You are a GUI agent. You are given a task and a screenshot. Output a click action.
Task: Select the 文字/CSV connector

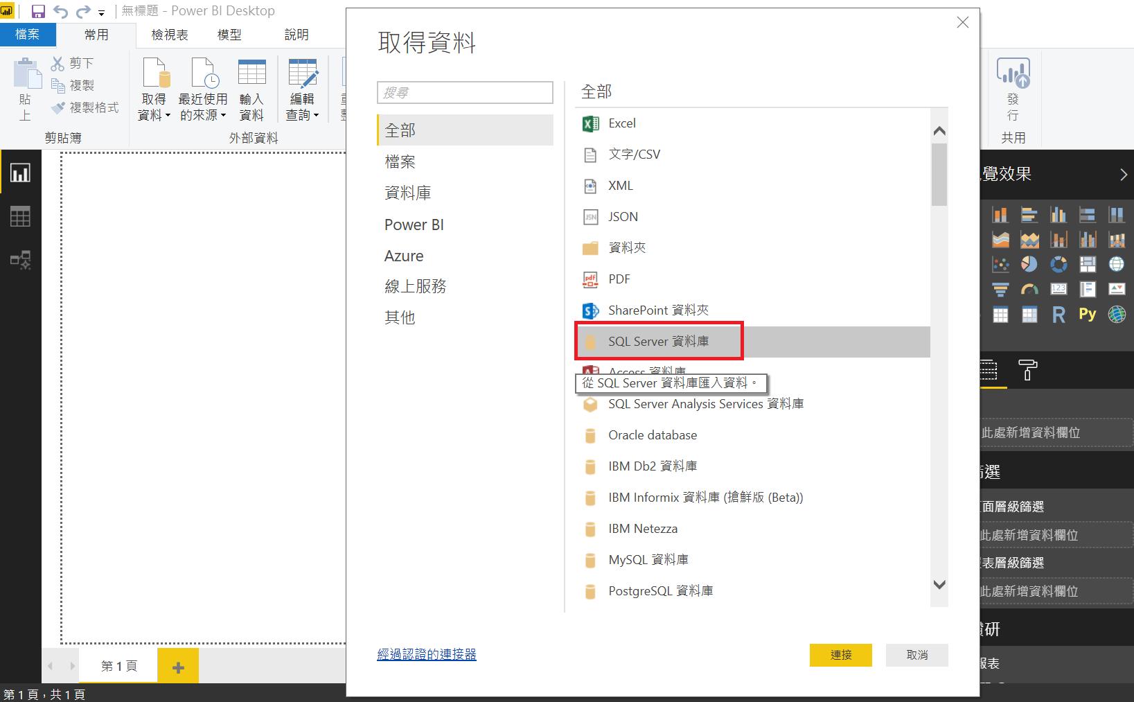[x=752, y=155]
